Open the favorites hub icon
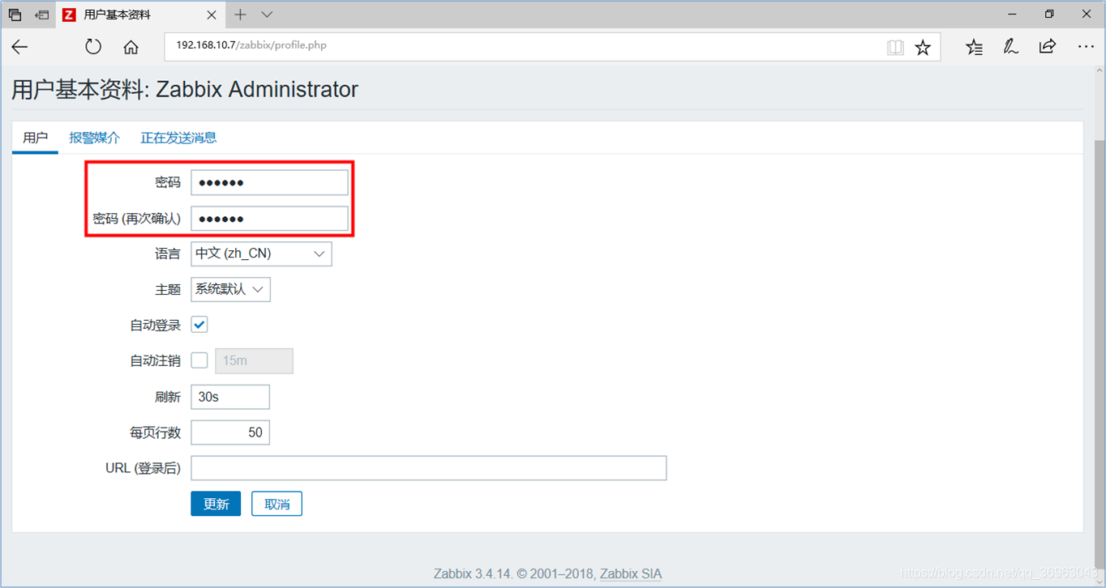The height and width of the screenshot is (588, 1106). coord(974,47)
